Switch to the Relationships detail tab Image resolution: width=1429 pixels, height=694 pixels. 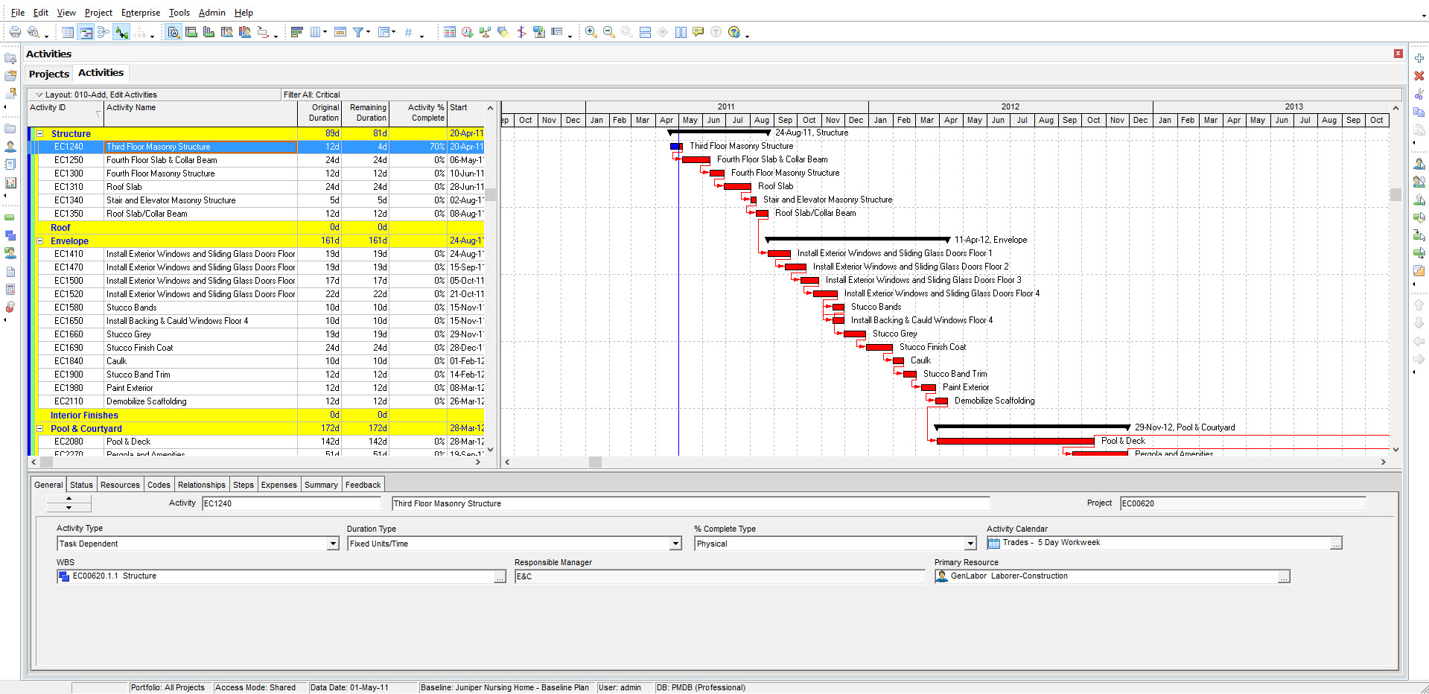pyautogui.click(x=201, y=485)
